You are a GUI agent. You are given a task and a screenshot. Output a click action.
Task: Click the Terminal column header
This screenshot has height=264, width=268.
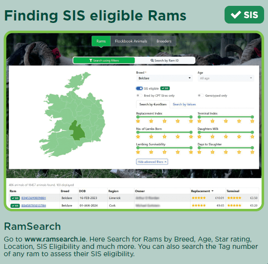(x=233, y=191)
